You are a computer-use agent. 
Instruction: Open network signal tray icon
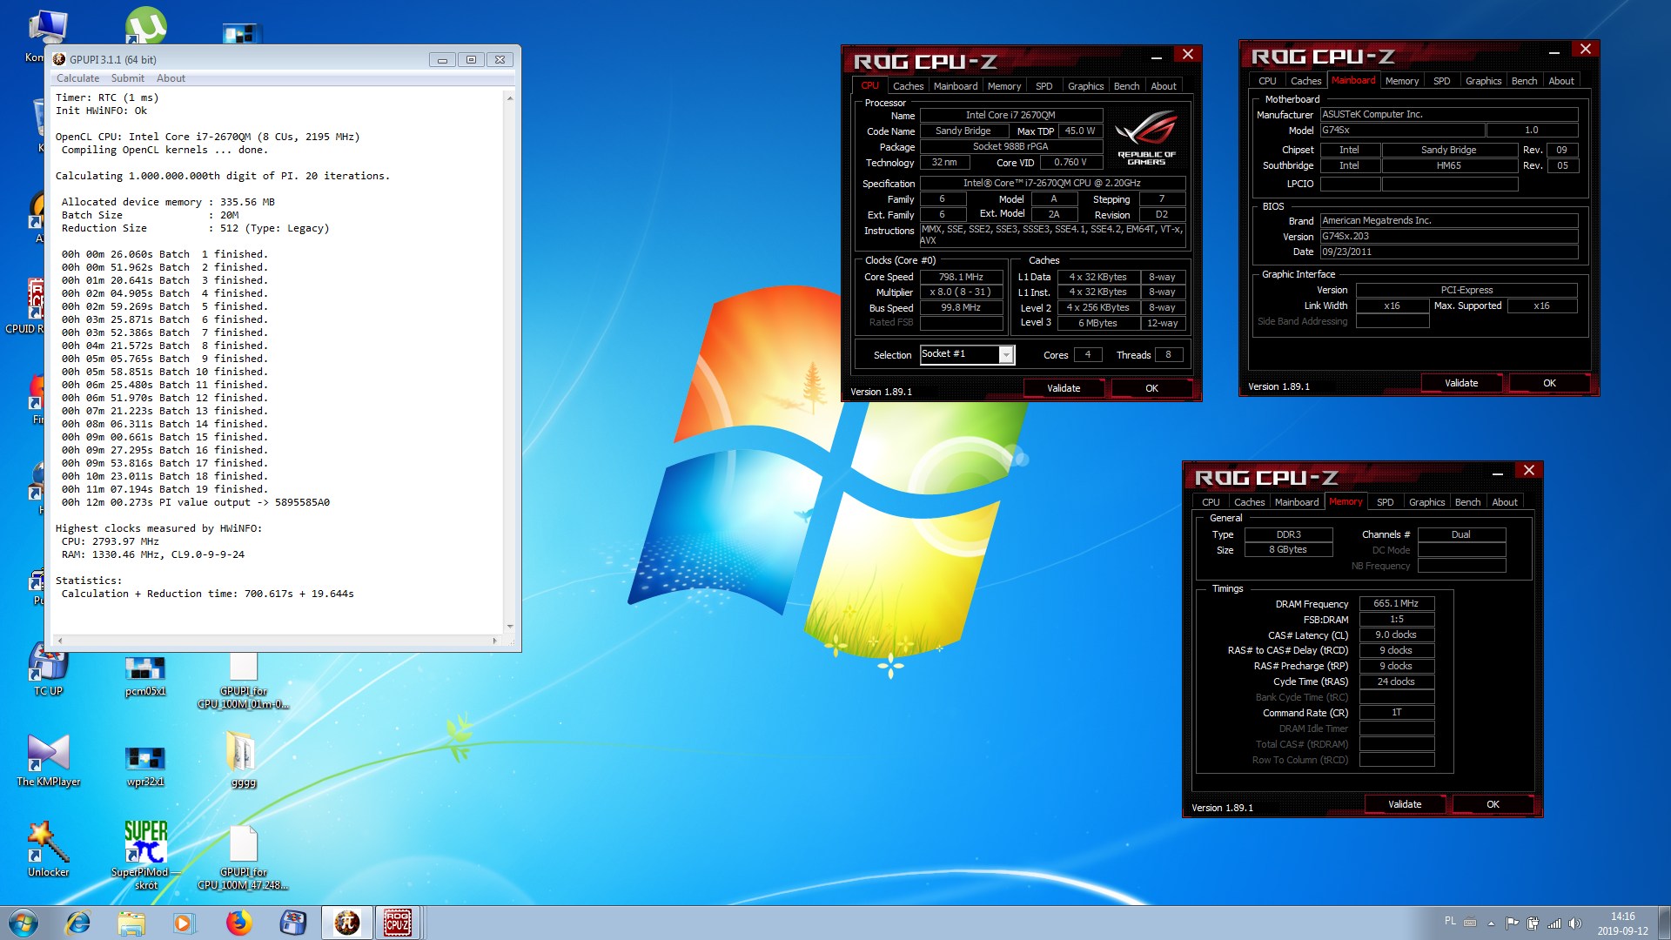click(x=1554, y=923)
